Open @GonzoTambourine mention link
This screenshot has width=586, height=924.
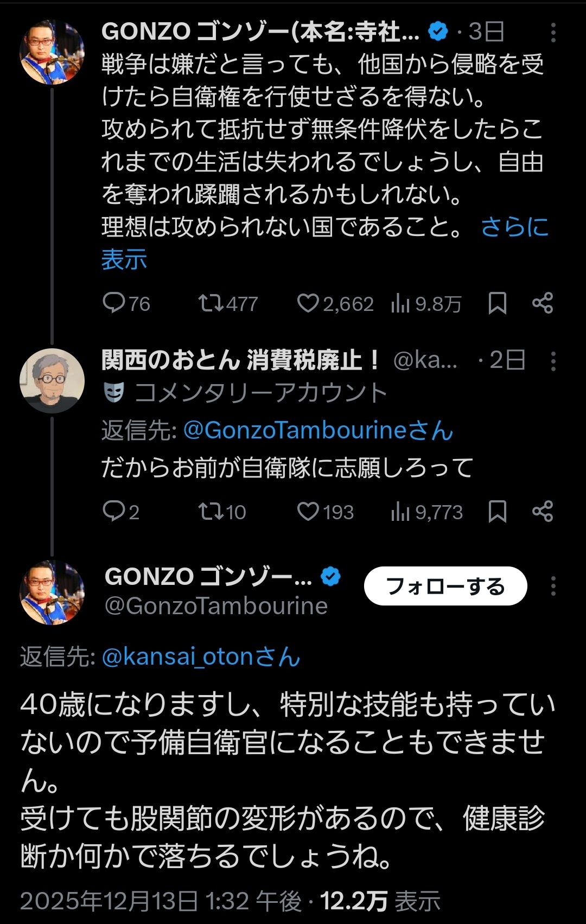click(295, 431)
